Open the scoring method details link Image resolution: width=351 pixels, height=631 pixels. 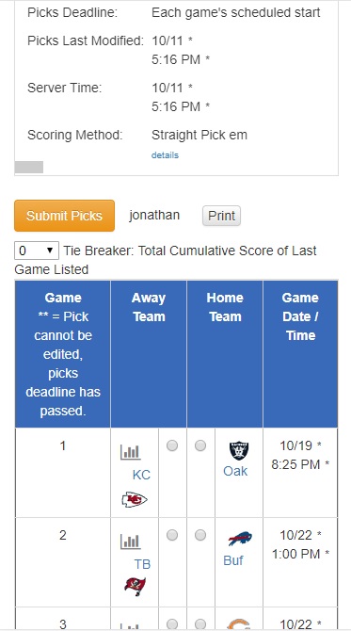165,155
